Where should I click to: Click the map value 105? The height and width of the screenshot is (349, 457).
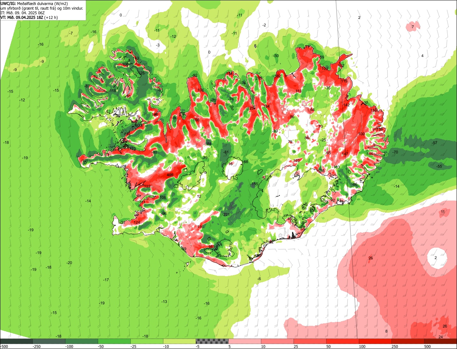(370, 154)
